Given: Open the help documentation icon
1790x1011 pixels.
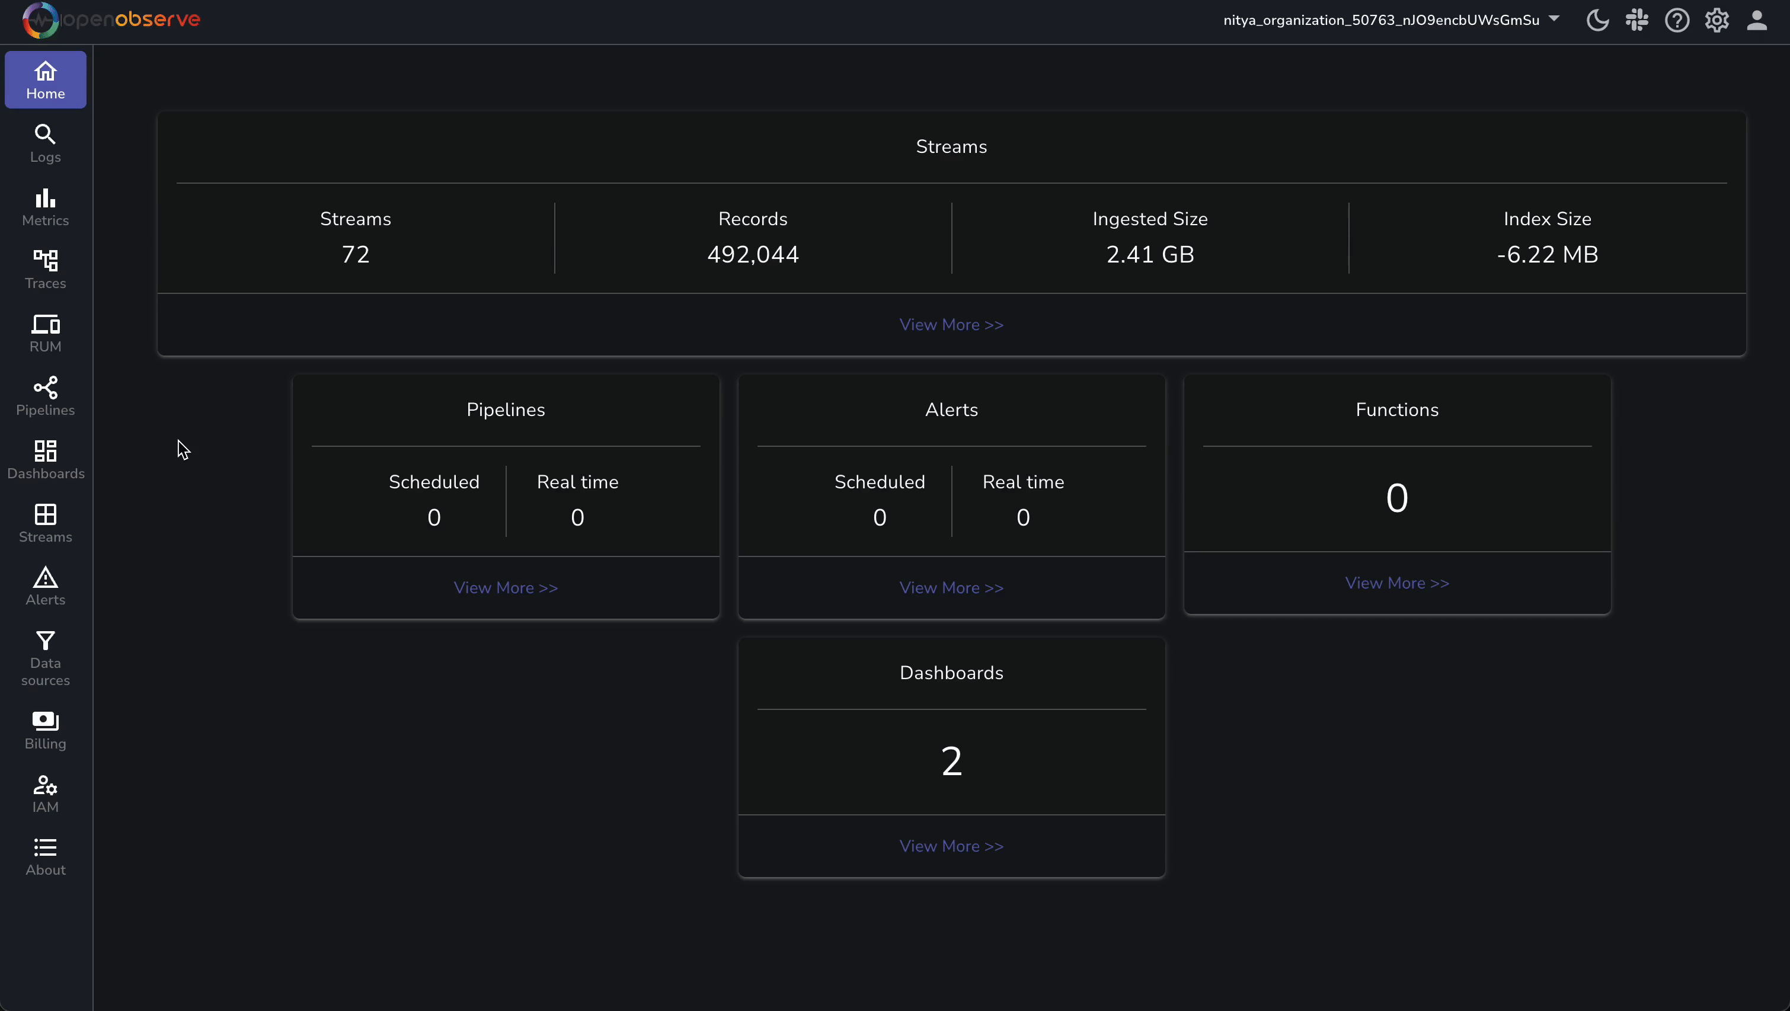Looking at the screenshot, I should [1677, 20].
